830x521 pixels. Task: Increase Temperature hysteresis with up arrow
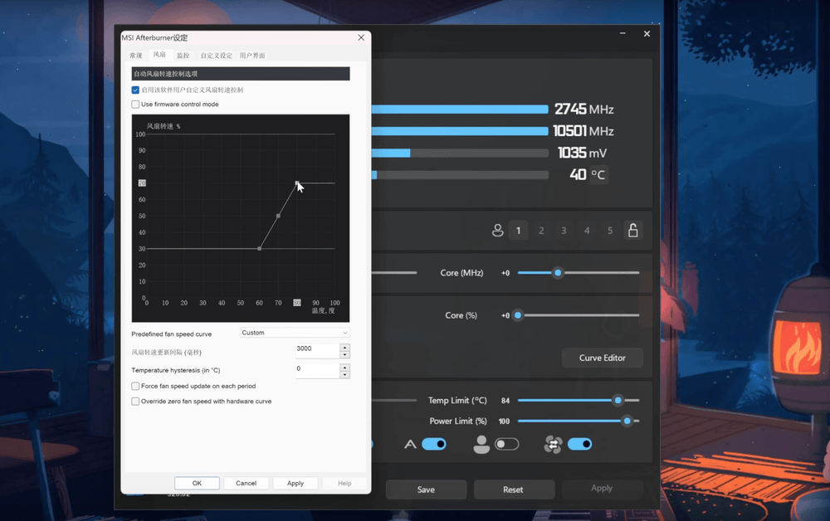tap(344, 367)
